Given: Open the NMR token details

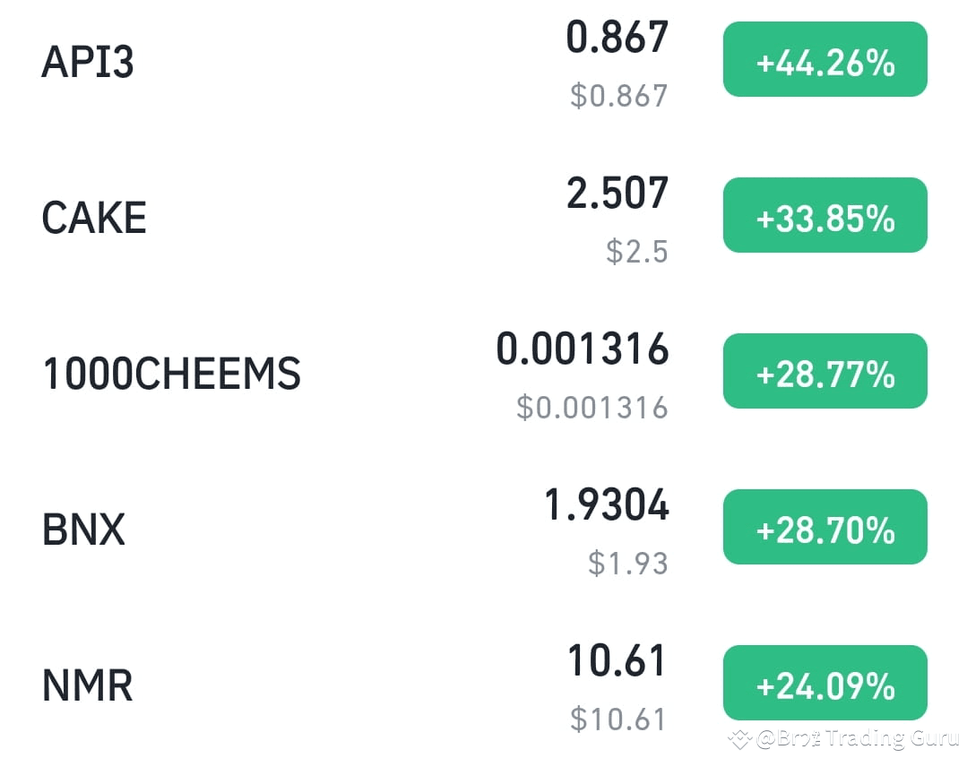Looking at the screenshot, I should pos(85,684).
